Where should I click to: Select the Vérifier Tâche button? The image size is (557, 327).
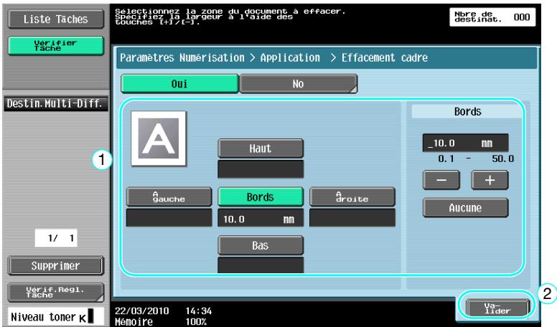tap(56, 45)
